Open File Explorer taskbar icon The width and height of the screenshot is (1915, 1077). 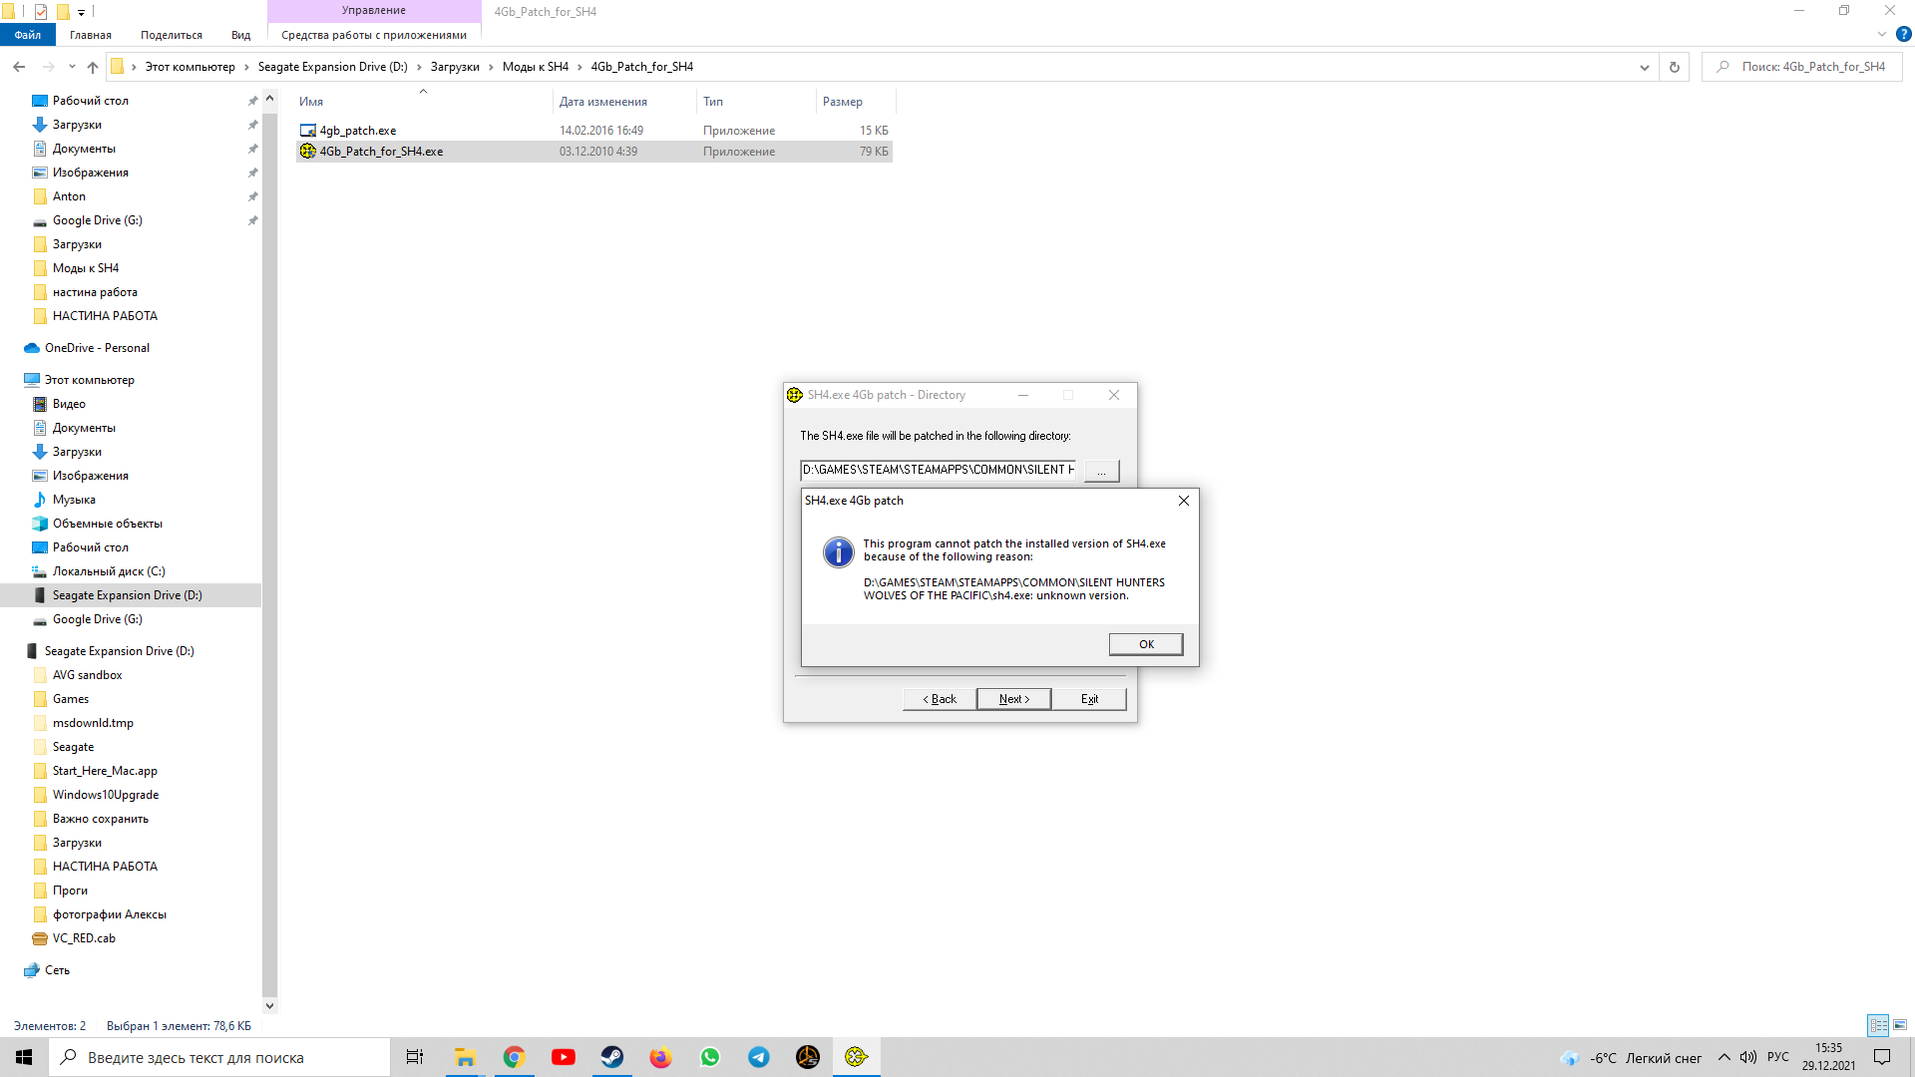coord(465,1057)
